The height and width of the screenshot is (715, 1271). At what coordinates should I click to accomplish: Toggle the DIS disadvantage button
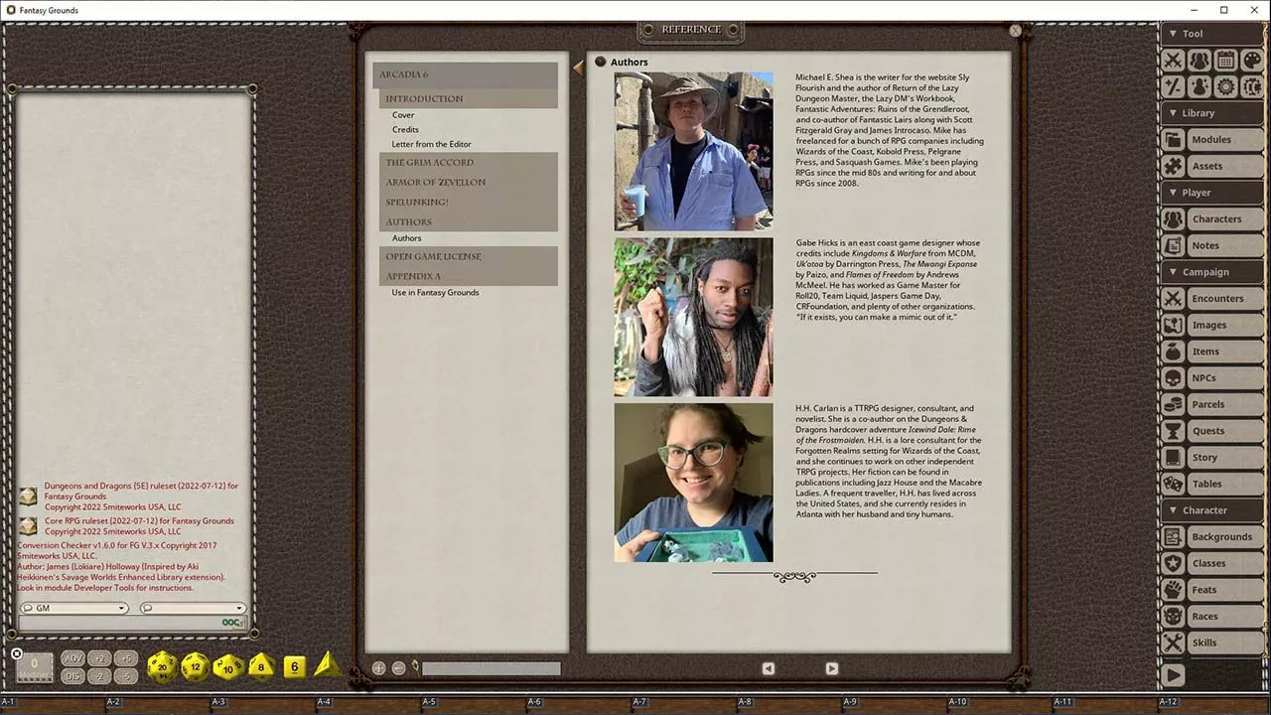pos(72,676)
